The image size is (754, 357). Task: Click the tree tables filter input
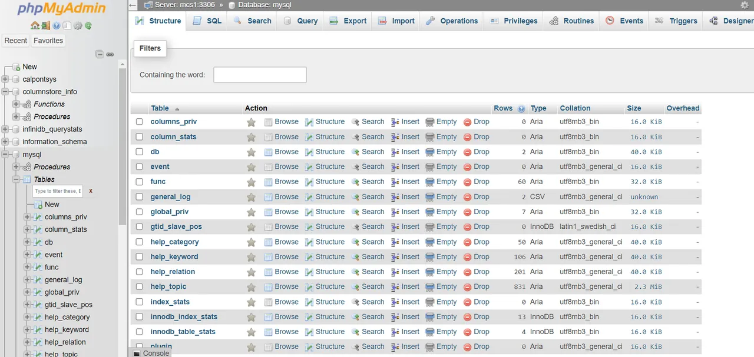click(58, 191)
